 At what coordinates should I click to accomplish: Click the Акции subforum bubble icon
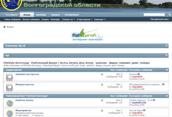[33, 115]
